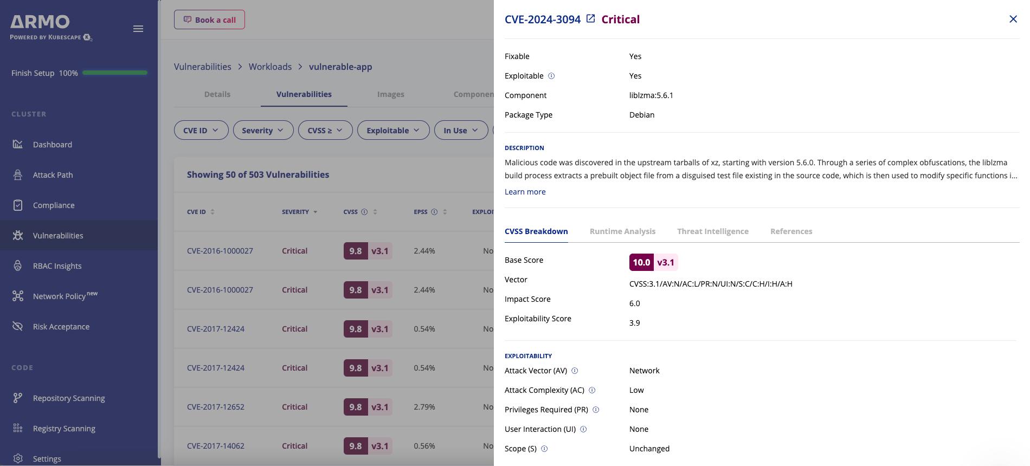Screen dimensions: 1030x466
Task: Sort by CVSS column arrows
Action: click(375, 212)
